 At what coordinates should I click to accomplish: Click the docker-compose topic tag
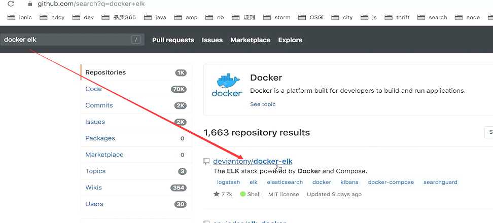tap(391, 182)
